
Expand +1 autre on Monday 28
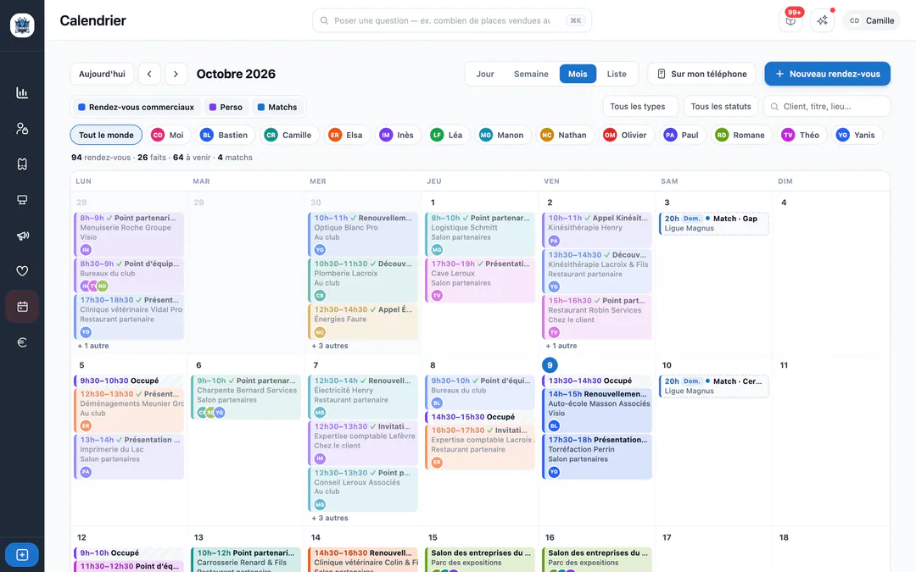(93, 346)
